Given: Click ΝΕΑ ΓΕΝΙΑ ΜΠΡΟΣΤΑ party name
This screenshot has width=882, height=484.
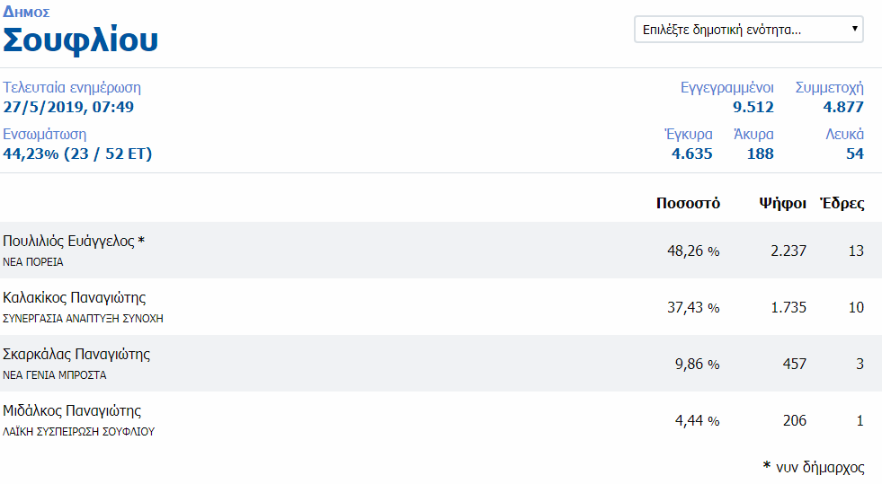Looking at the screenshot, I should point(55,375).
